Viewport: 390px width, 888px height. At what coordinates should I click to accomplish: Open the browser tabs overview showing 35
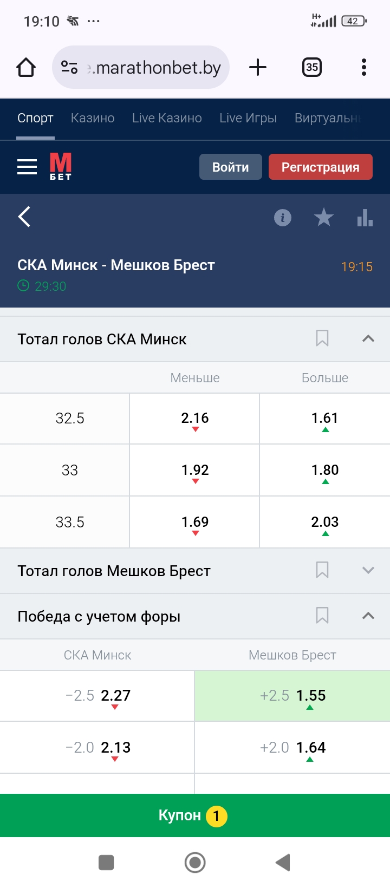(x=311, y=67)
